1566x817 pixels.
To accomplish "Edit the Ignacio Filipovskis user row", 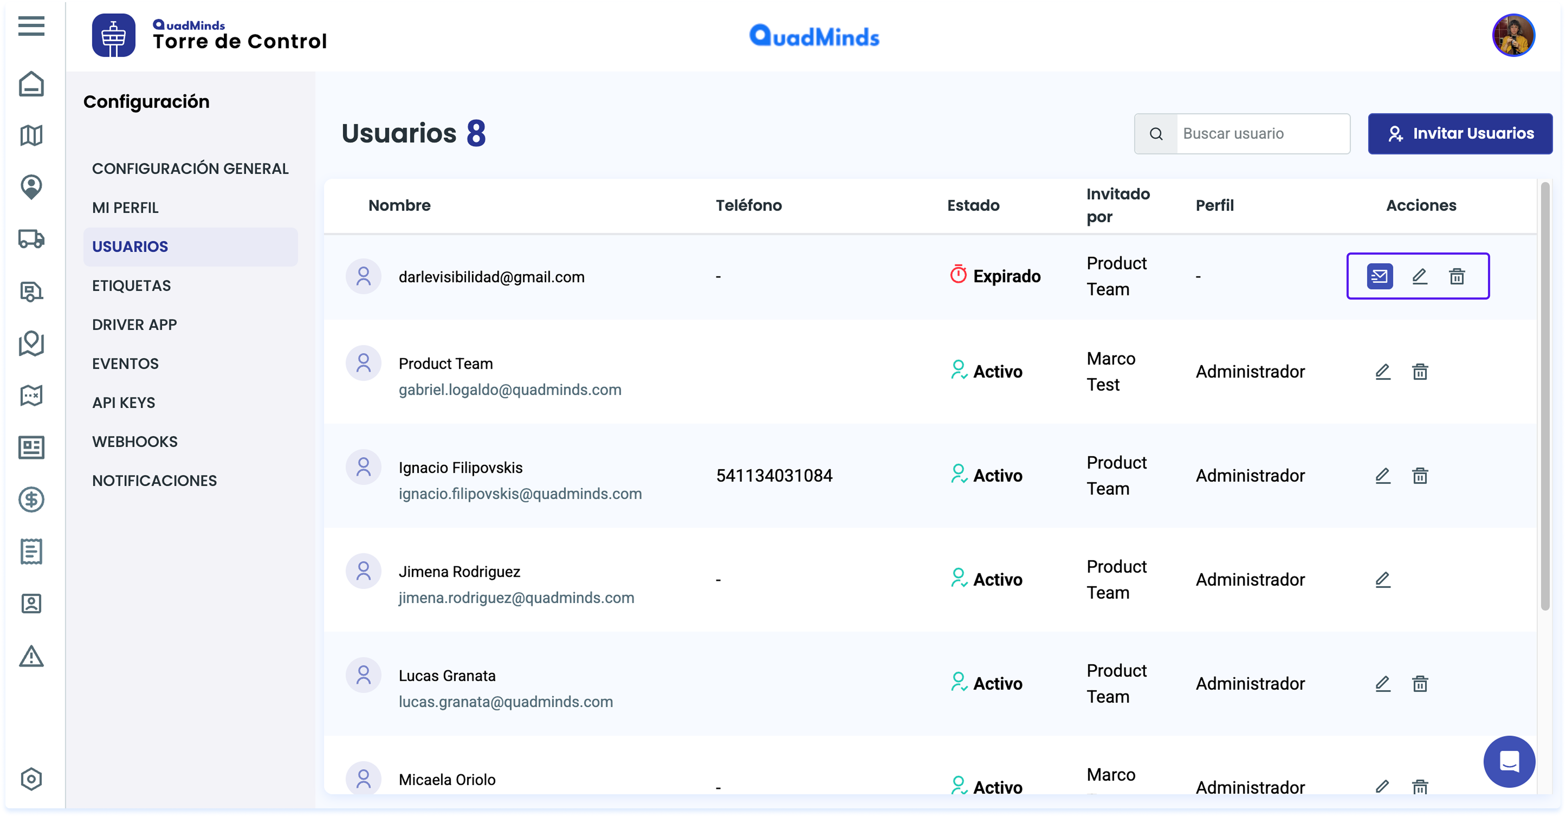I will pos(1382,475).
